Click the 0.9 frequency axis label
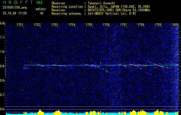This screenshot has width=181, height=115. pyautogui.click(x=2, y=66)
